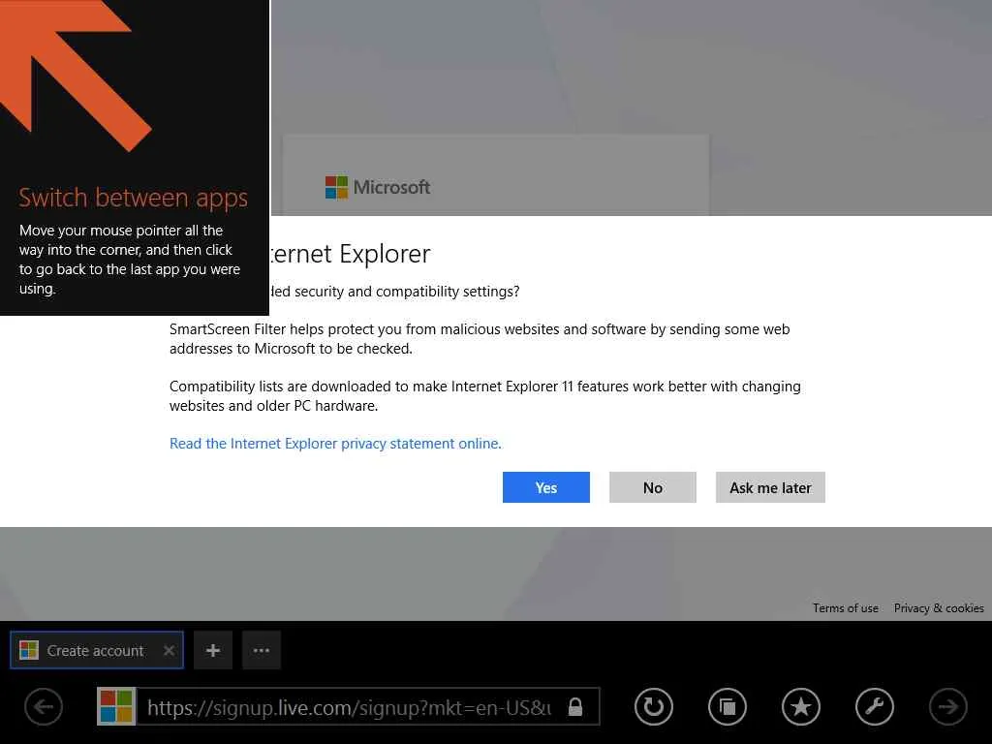
Task: Refresh the page with the reload icon
Action: pos(654,706)
